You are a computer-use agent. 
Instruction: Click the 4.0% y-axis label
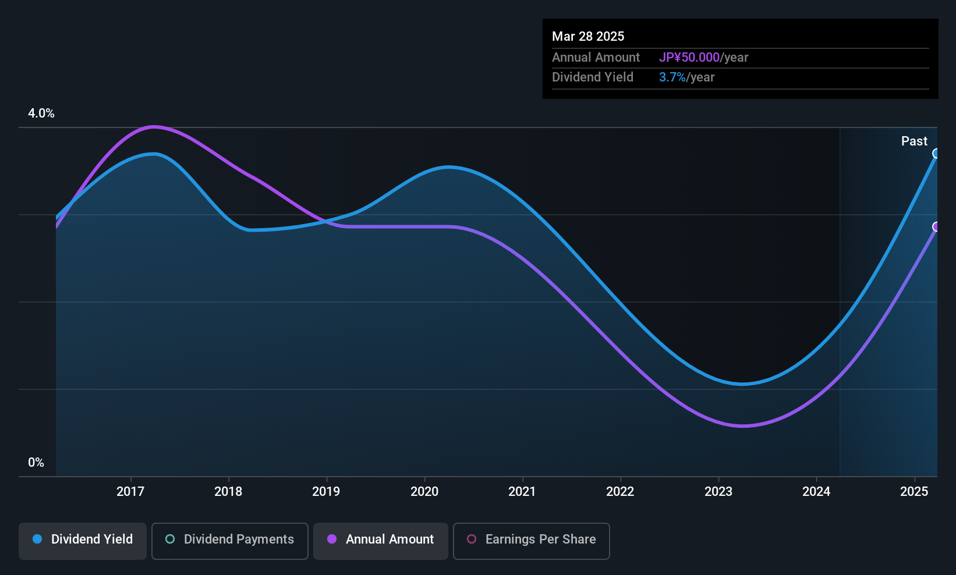tap(41, 113)
